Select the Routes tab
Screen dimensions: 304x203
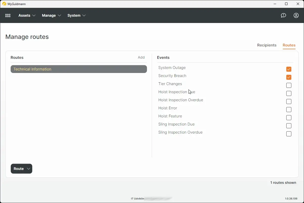pyautogui.click(x=289, y=45)
